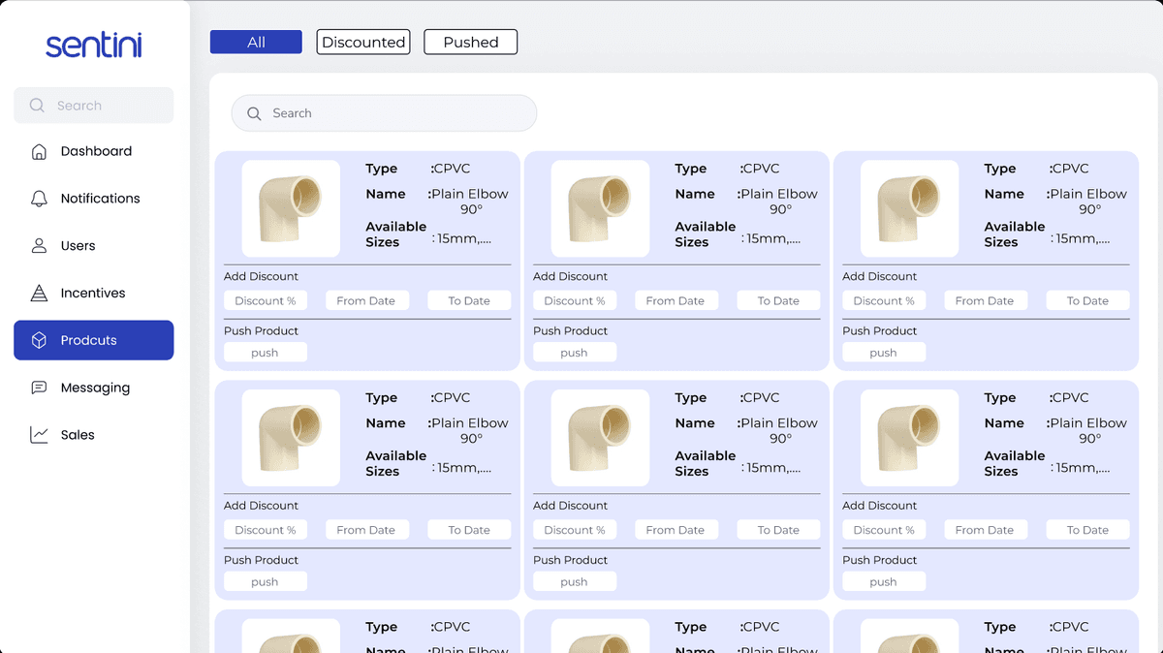This screenshot has width=1163, height=653.
Task: Click the Products box icon
Action: tap(39, 340)
